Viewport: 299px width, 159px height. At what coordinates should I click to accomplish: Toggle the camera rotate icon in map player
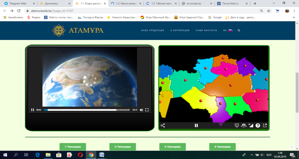(x=244, y=125)
